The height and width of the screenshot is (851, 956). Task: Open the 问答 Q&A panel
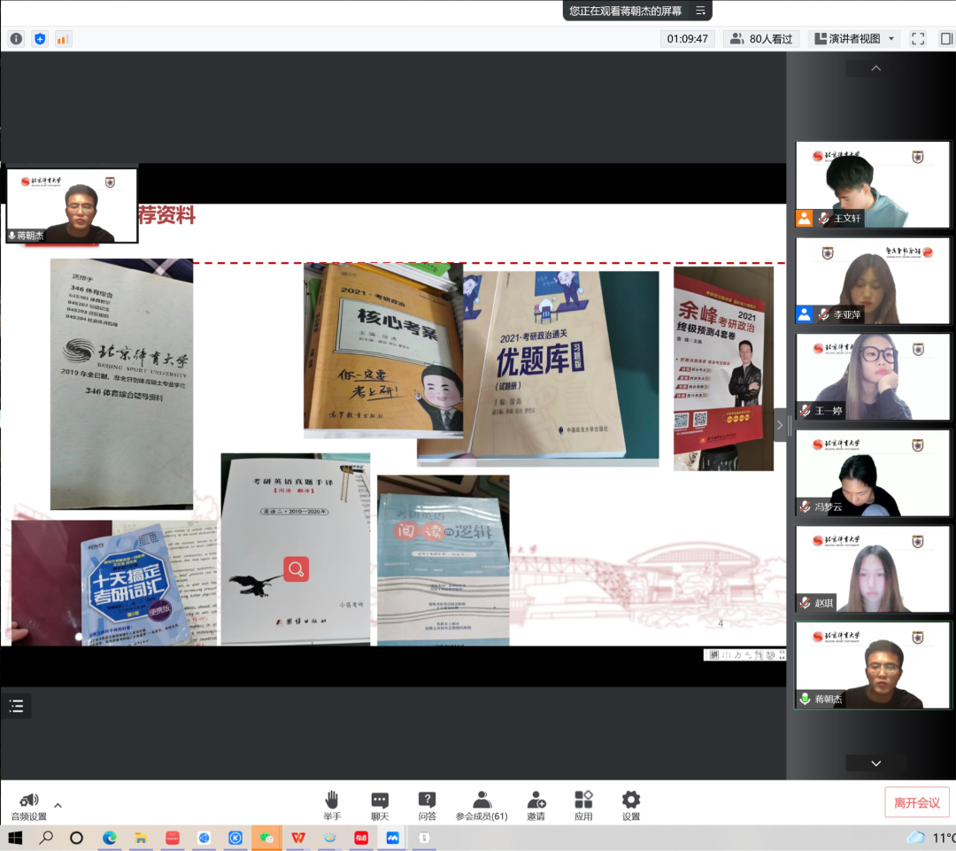427,807
